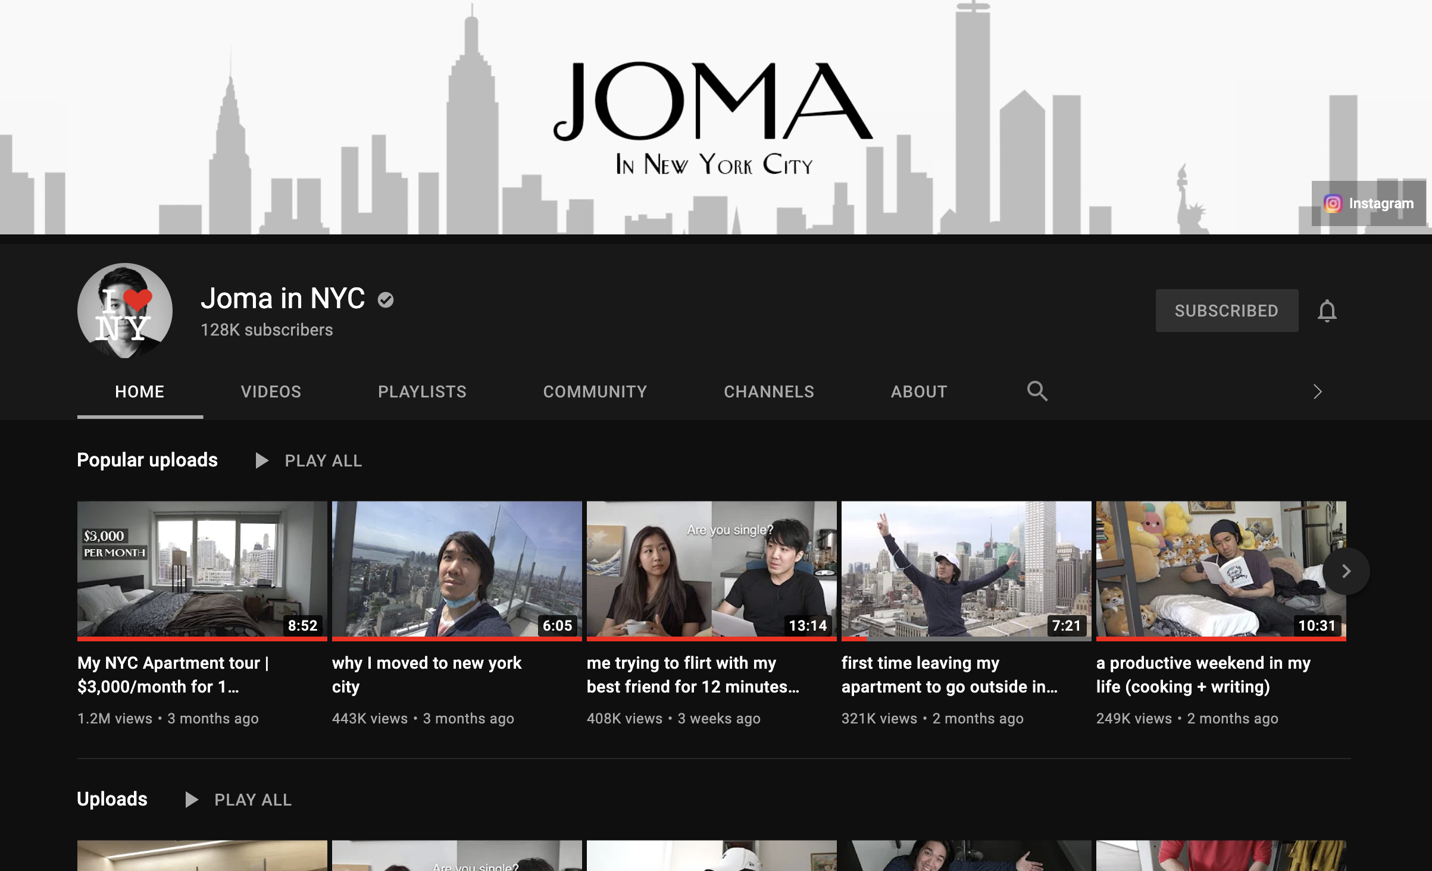Open the productive weekend video thumbnail
Viewport: 1432px width, 871px height.
(x=1208, y=570)
